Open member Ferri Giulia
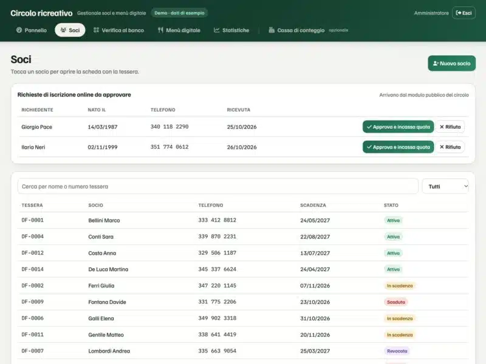Screen dimensions: 486x364 pos(243,286)
